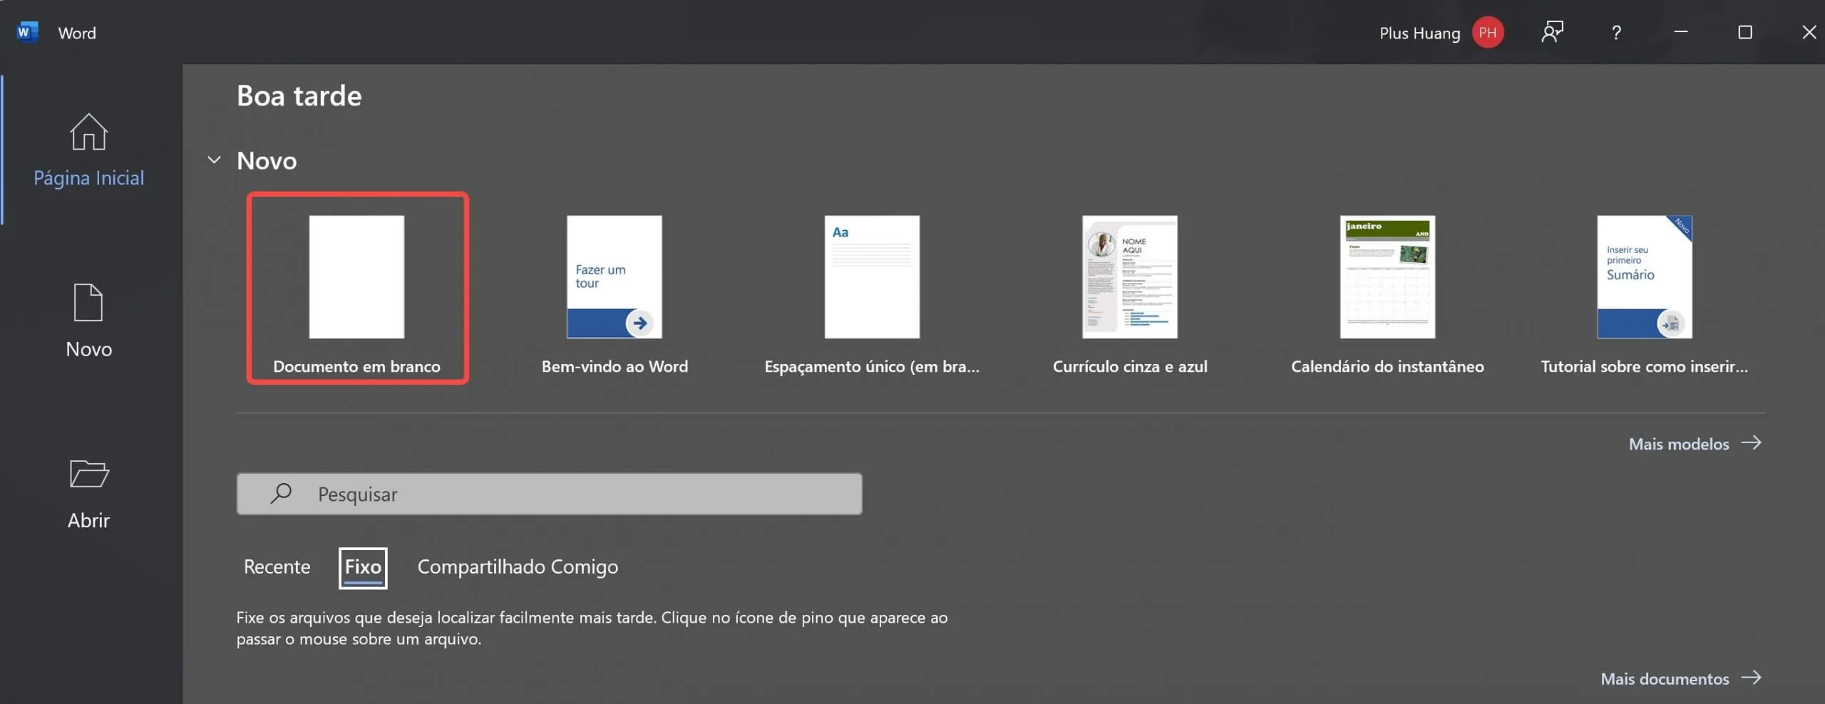The height and width of the screenshot is (704, 1825).
Task: Click the Mais modelos link
Action: (1695, 443)
